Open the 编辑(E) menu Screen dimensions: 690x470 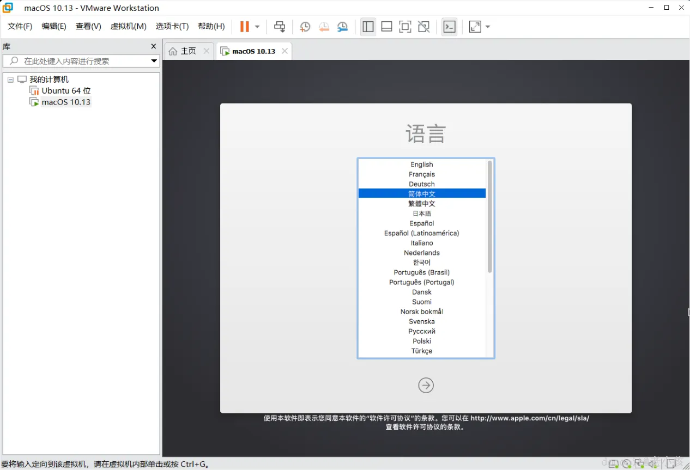(54, 26)
